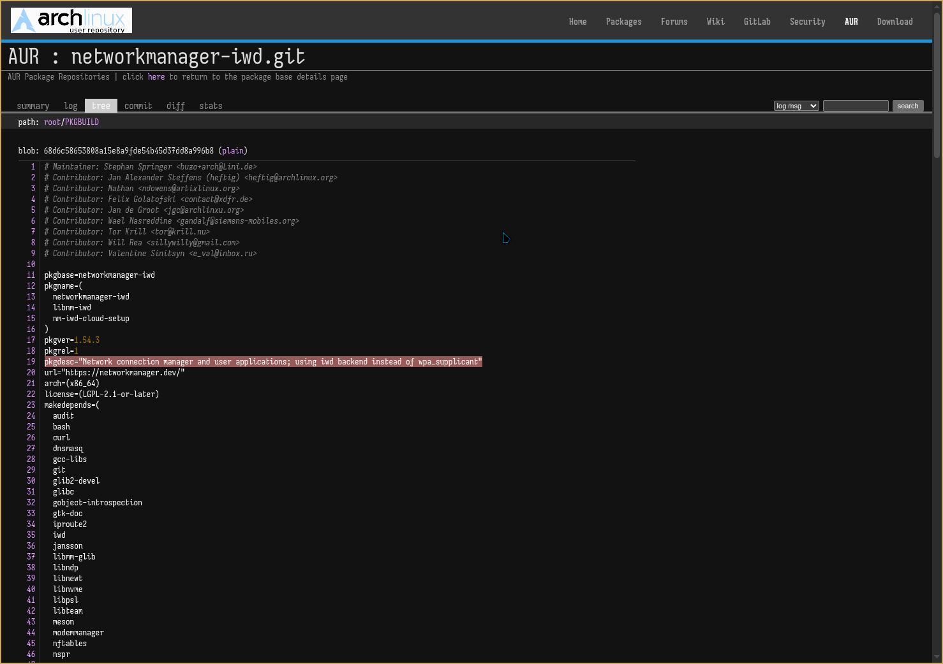Open the diff tab
943x664 pixels.
click(x=175, y=106)
